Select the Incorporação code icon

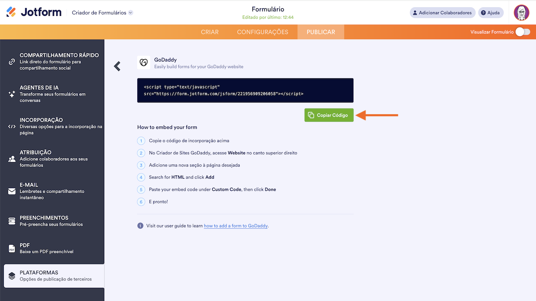point(12,126)
